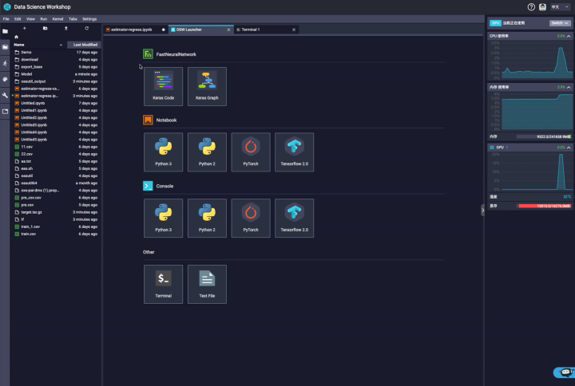
Task: Launch a Python 2 notebook
Action: 207,152
